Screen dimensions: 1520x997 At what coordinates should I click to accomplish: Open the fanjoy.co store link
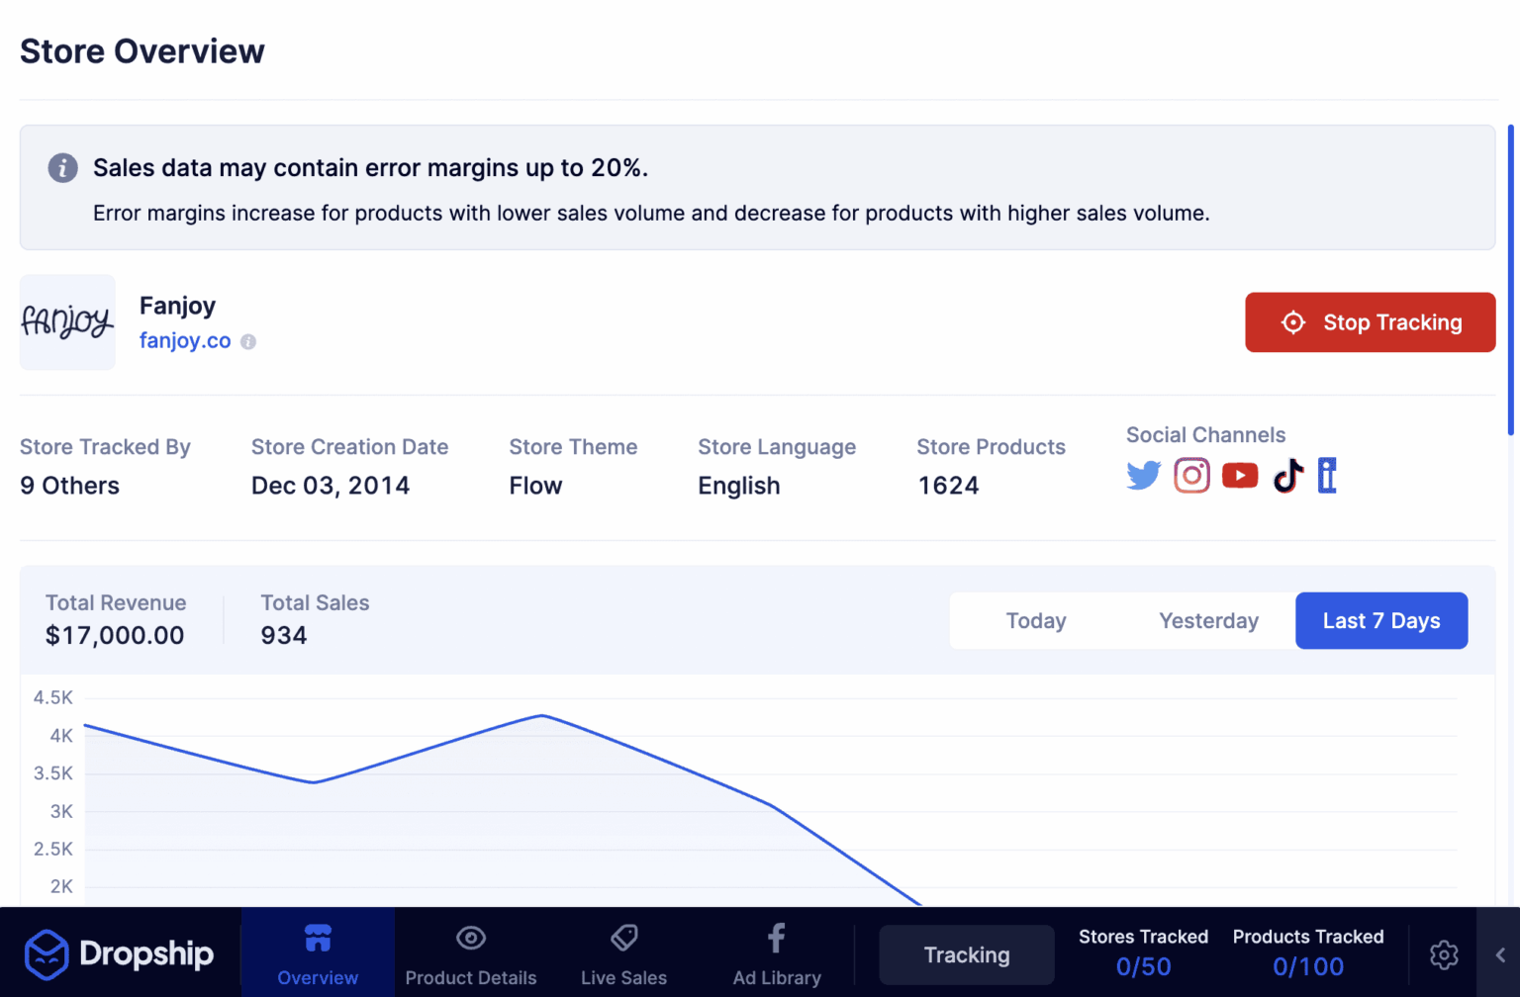[185, 340]
